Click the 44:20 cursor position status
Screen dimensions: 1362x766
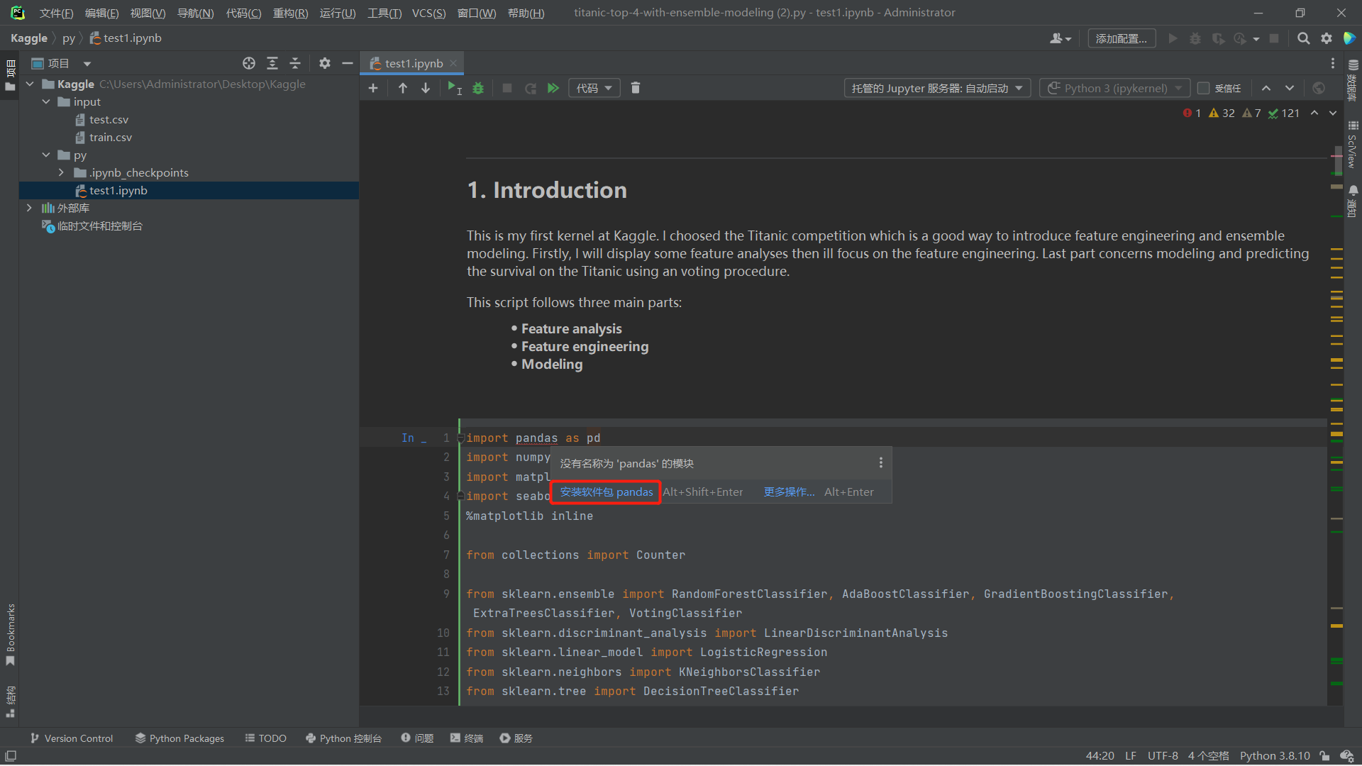tap(1100, 756)
